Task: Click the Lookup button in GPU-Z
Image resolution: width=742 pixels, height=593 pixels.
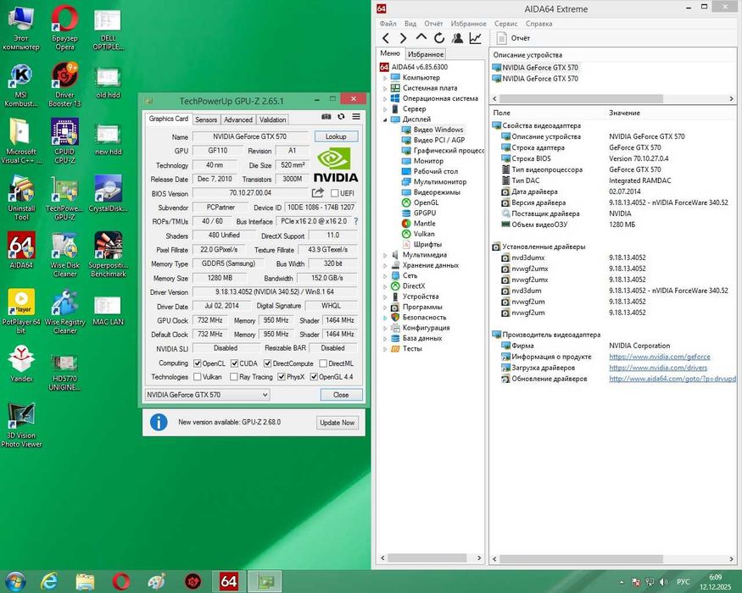Action: pyautogui.click(x=336, y=136)
